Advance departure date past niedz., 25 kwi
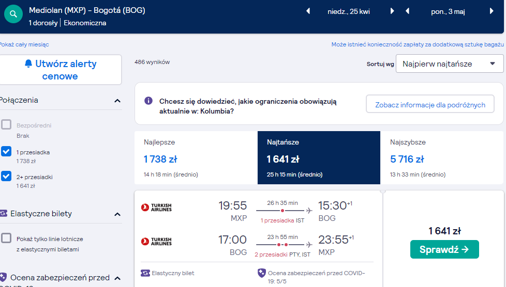 [392, 11]
